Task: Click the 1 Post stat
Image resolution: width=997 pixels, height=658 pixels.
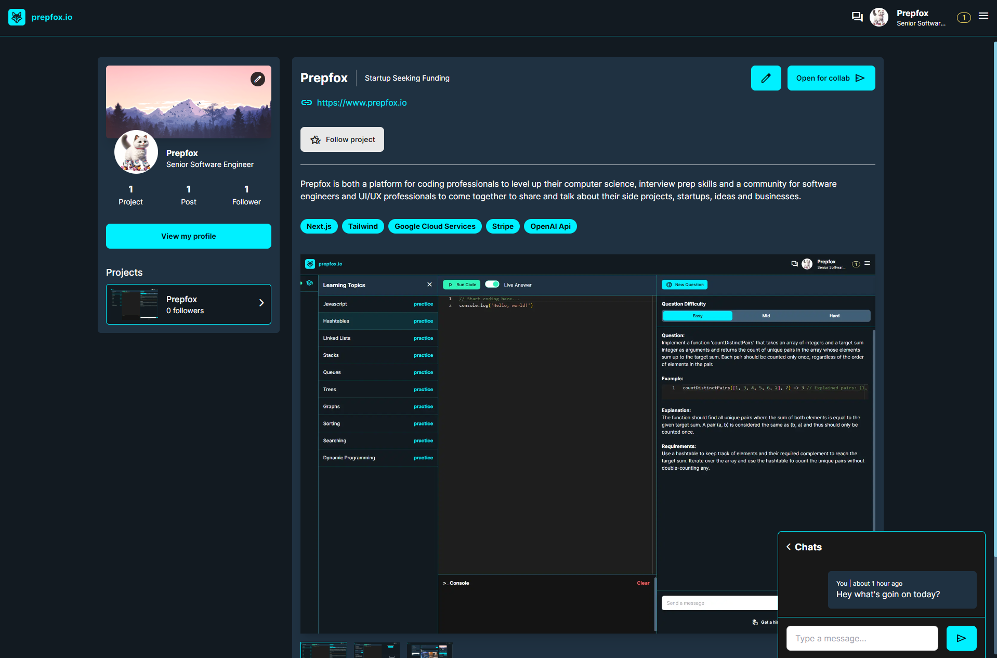Action: pyautogui.click(x=189, y=195)
